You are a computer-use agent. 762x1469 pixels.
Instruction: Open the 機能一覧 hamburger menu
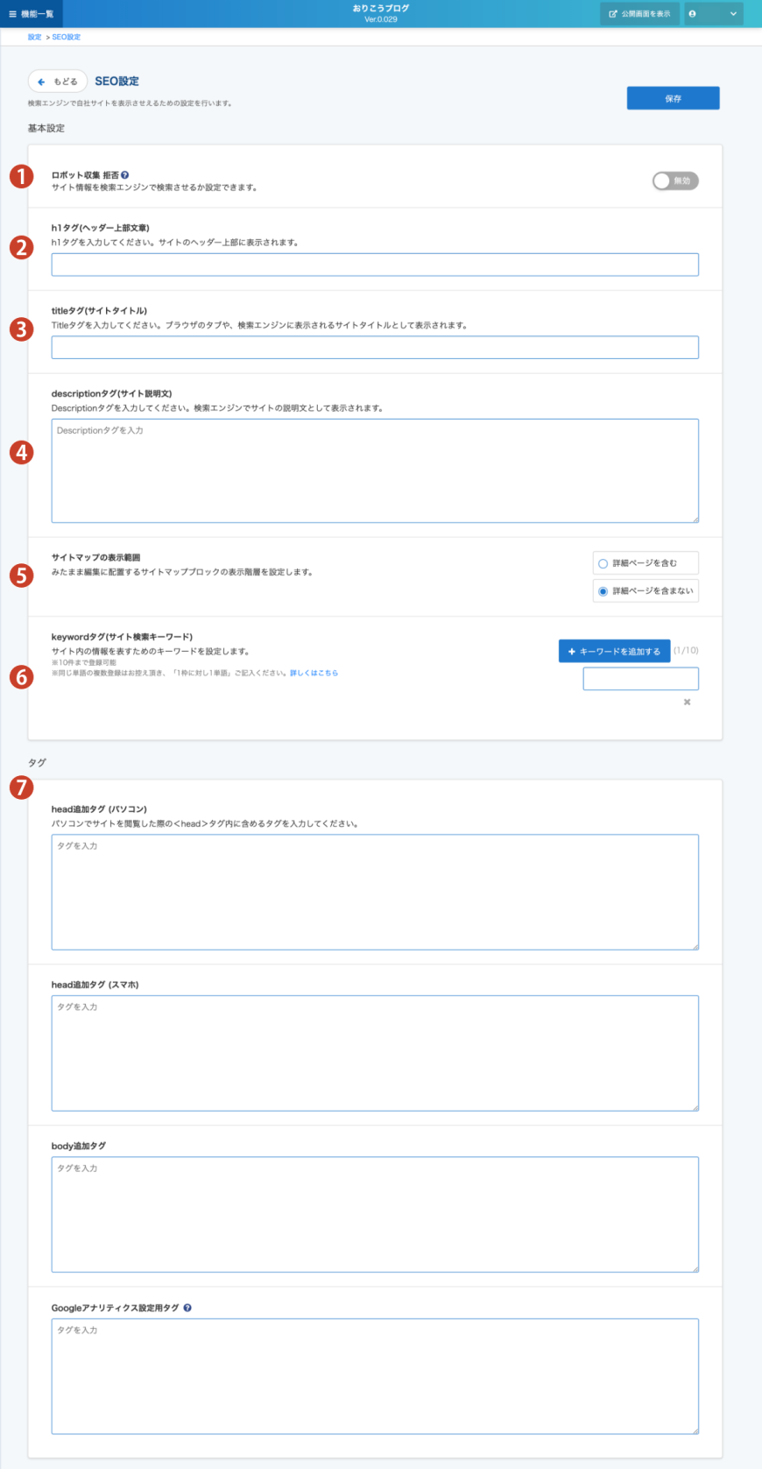coord(32,14)
